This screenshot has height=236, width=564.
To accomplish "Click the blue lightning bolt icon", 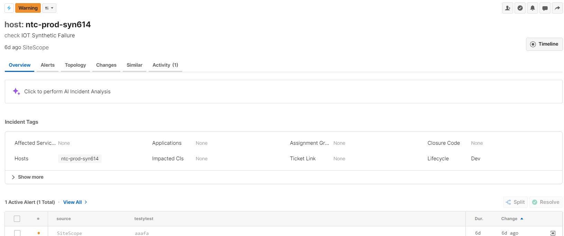I will coord(9,8).
